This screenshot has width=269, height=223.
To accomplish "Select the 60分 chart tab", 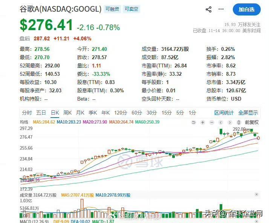I will coord(137,113).
